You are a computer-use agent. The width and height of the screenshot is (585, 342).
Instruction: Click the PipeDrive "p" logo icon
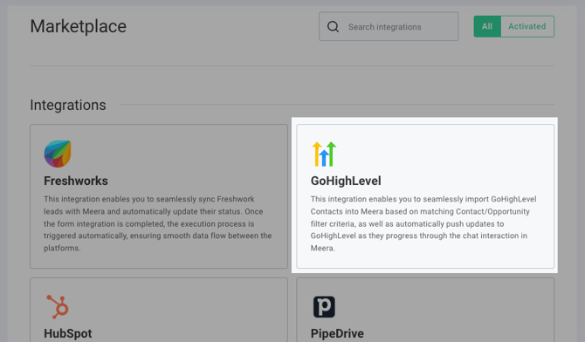click(x=324, y=306)
